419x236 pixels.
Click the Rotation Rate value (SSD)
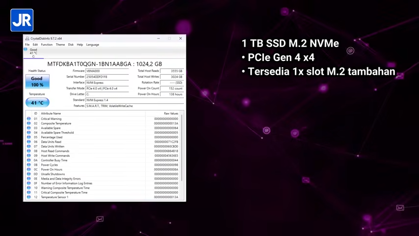point(172,83)
